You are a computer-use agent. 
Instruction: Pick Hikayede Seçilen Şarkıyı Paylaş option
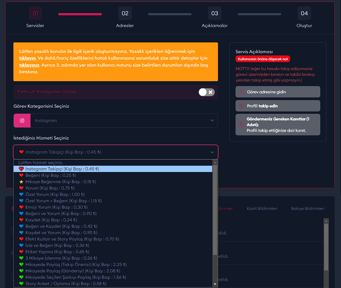[113, 277]
